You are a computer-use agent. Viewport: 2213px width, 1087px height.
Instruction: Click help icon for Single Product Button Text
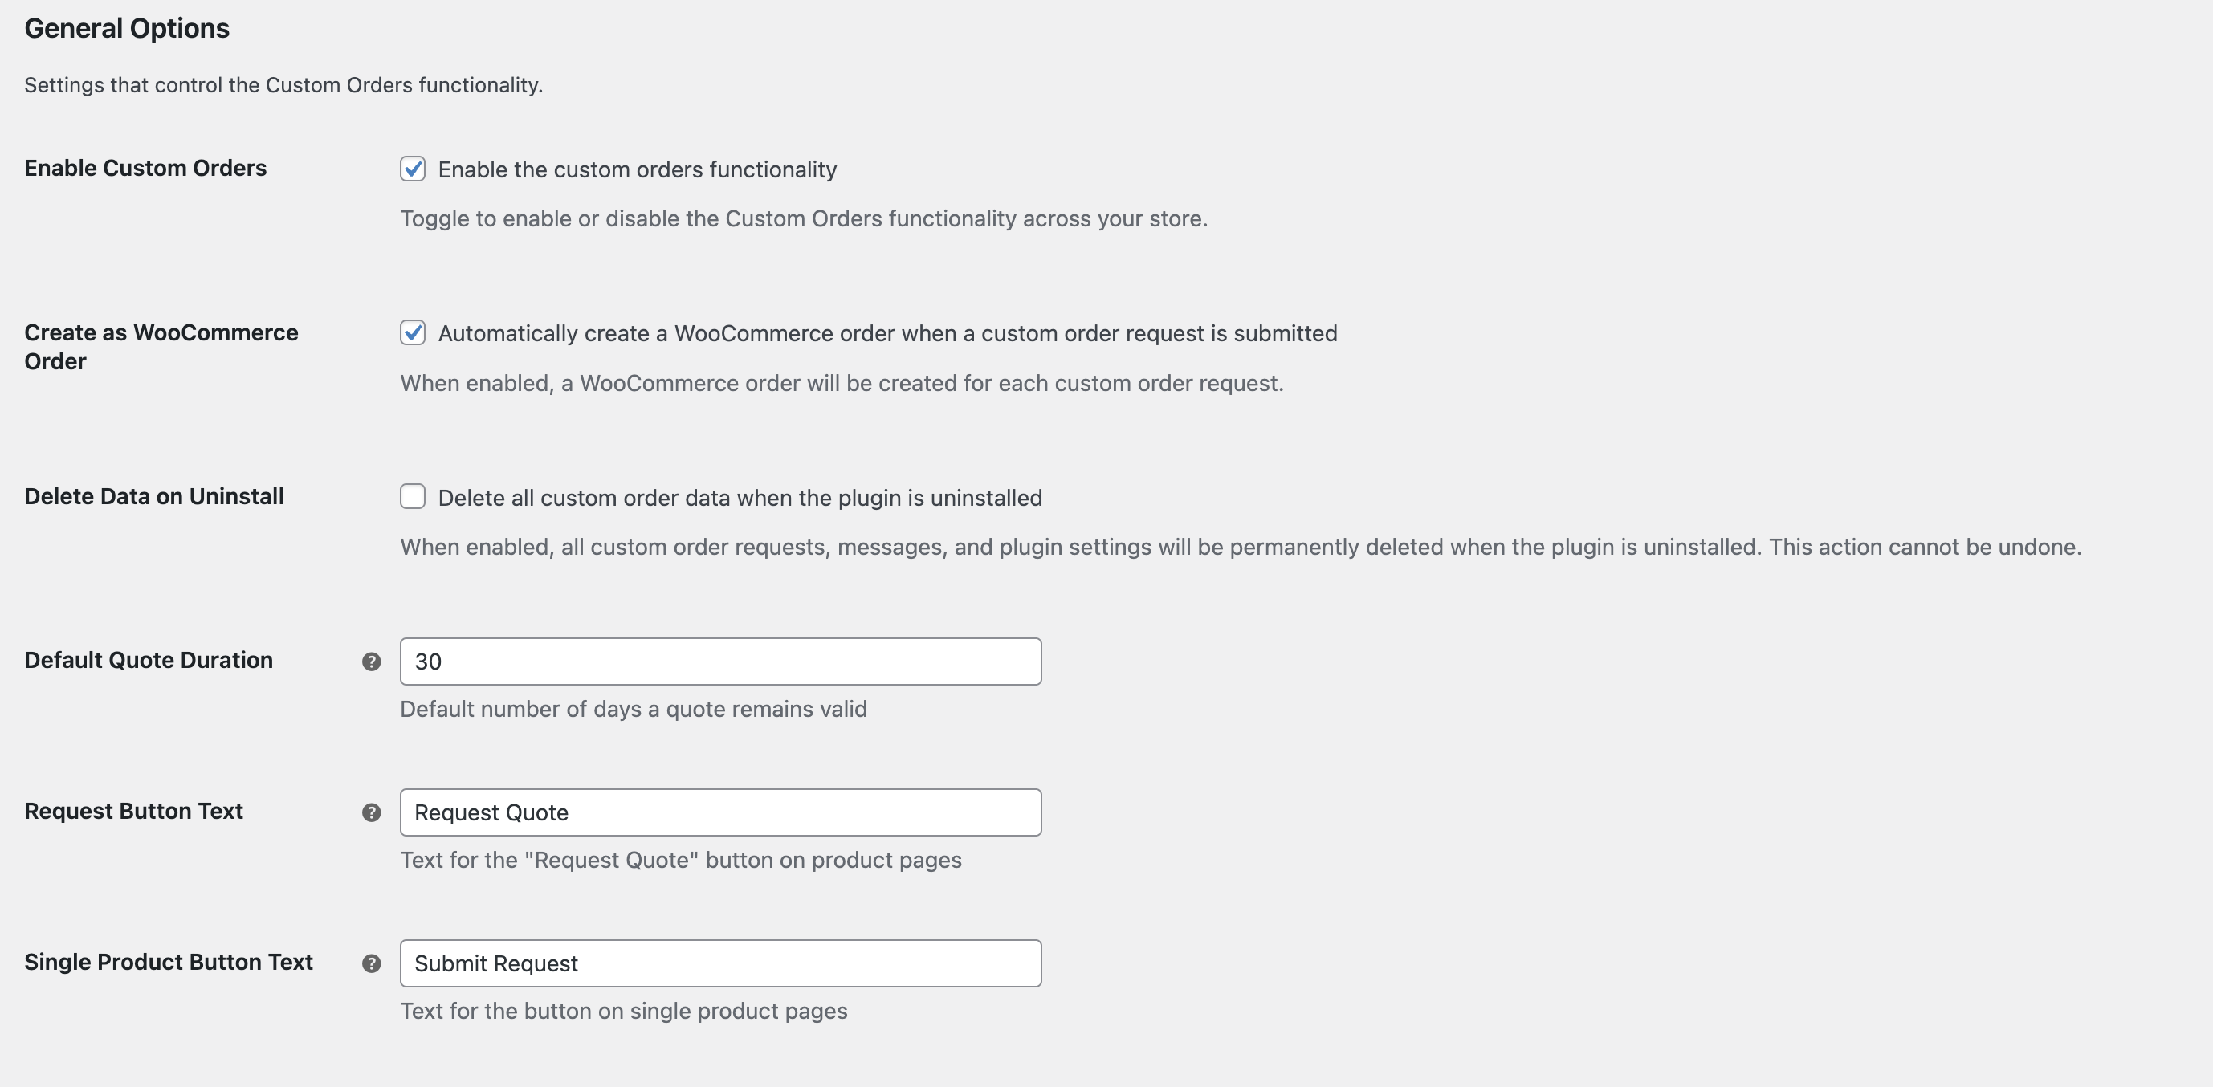click(x=371, y=963)
